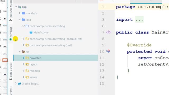
Task: Click the 'package' keyword on line 1
Action: pyautogui.click(x=126, y=7)
